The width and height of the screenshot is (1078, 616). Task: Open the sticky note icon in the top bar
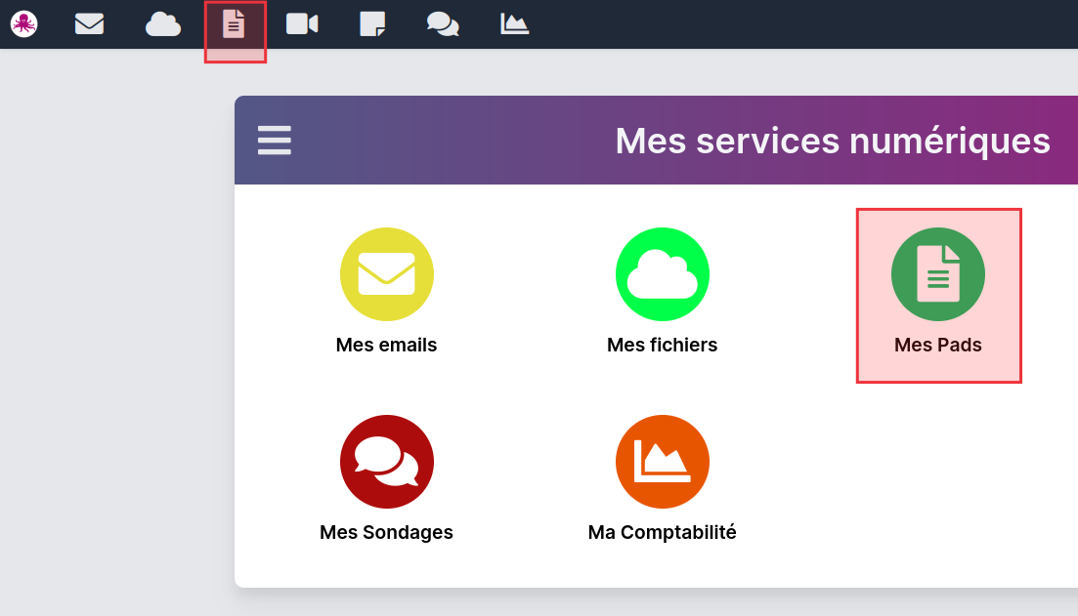372,23
